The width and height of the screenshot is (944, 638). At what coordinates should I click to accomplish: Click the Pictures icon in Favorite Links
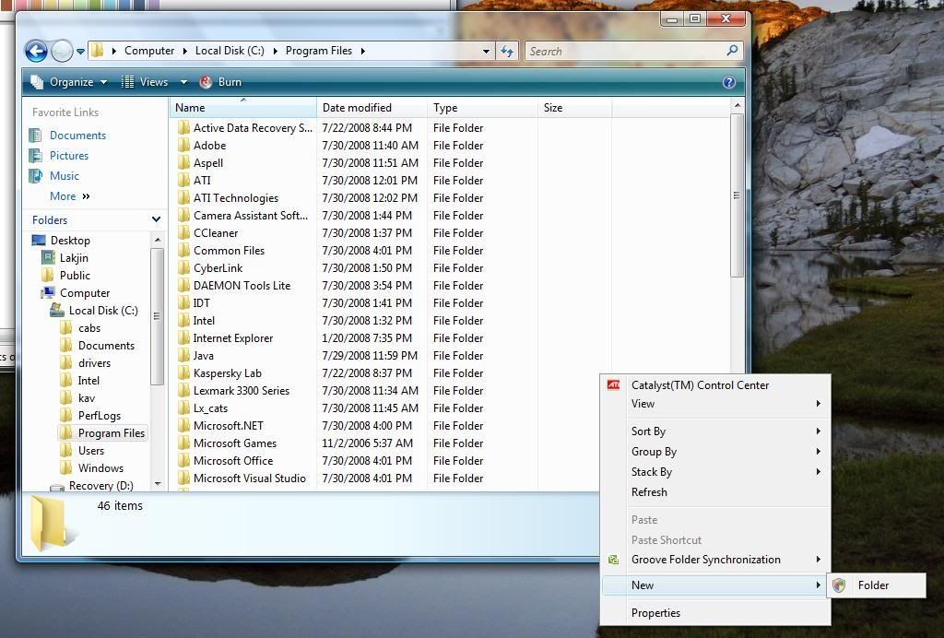point(36,156)
